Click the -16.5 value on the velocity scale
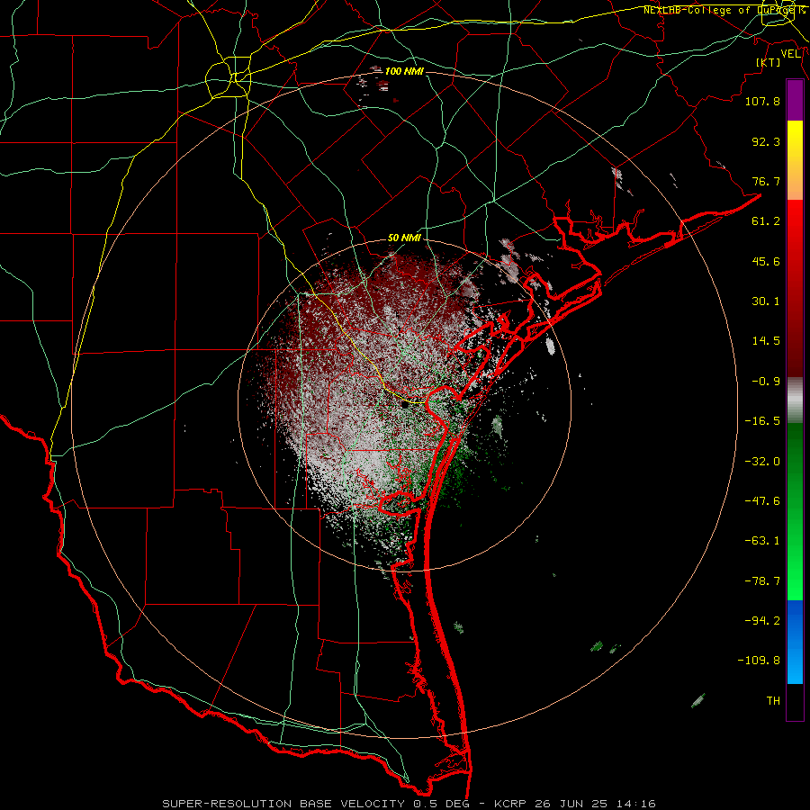Image resolution: width=810 pixels, height=810 pixels. [762, 421]
